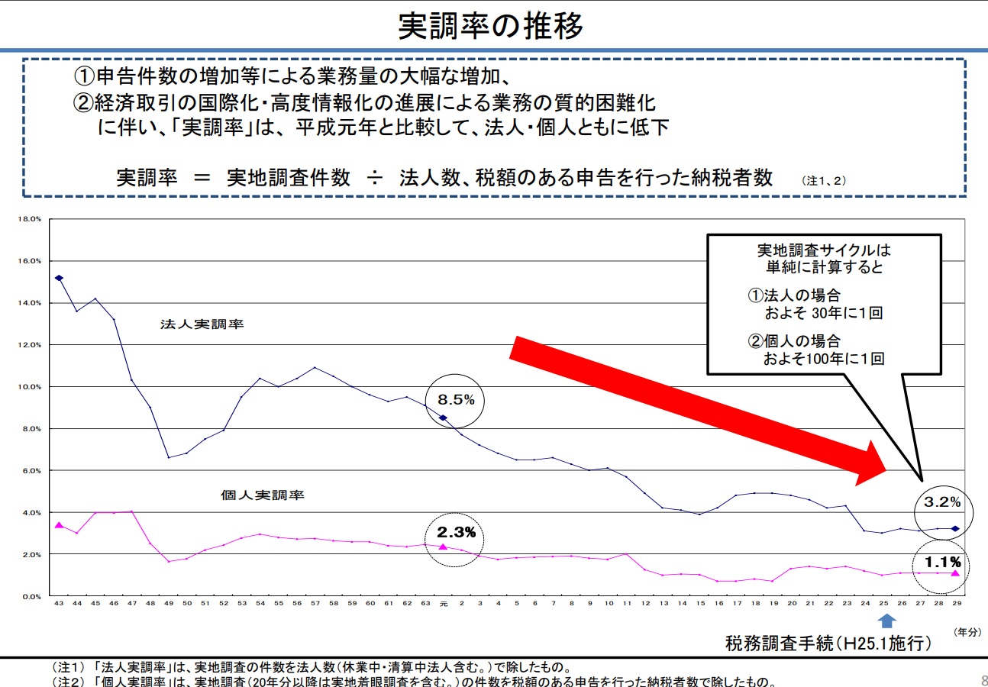Click the dashed circle 1.1% label

click(942, 566)
